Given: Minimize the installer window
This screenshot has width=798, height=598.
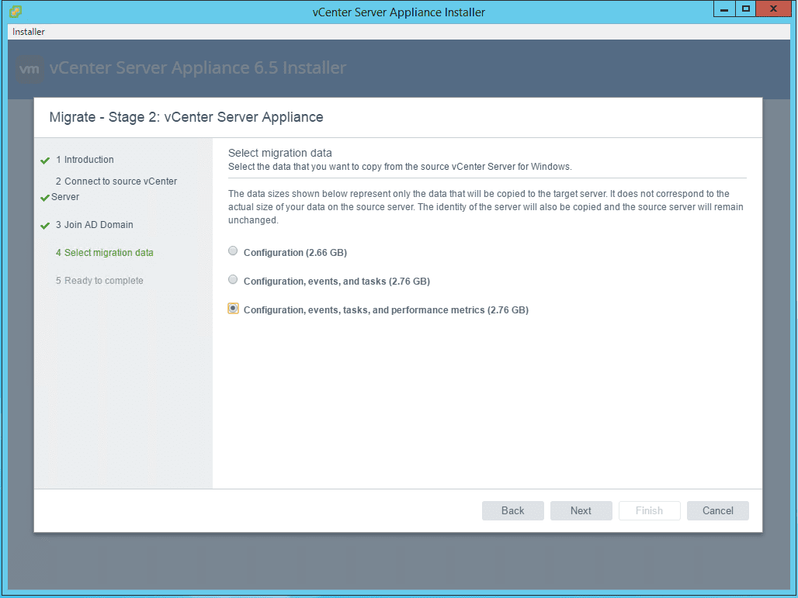Looking at the screenshot, I should (723, 9).
